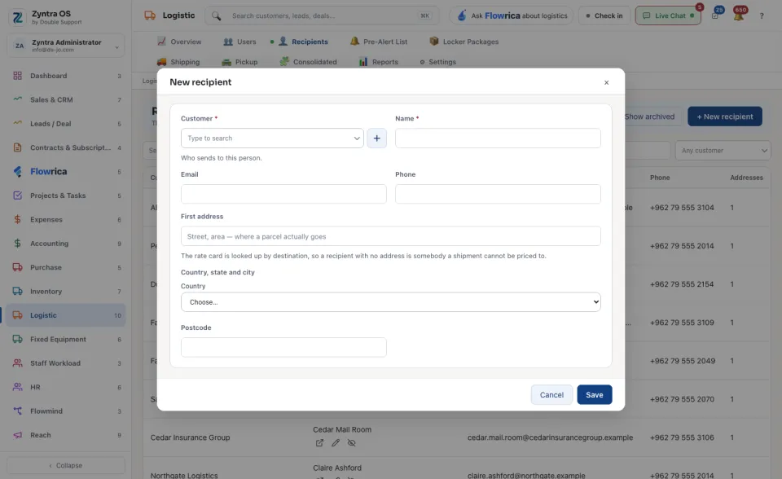Open Cedar Mail Room external link icon
This screenshot has height=479, width=782.
(x=319, y=442)
